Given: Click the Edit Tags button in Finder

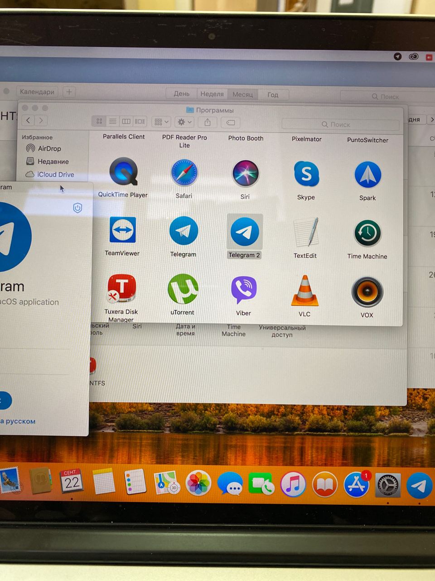Looking at the screenshot, I should [x=231, y=123].
